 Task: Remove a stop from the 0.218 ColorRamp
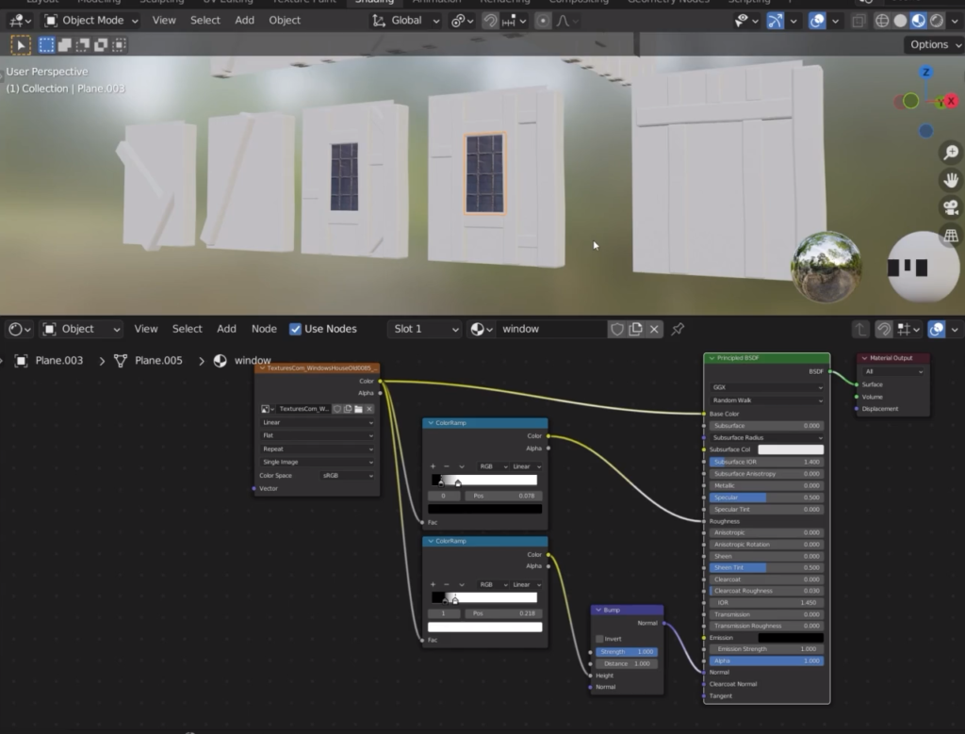[x=446, y=584]
